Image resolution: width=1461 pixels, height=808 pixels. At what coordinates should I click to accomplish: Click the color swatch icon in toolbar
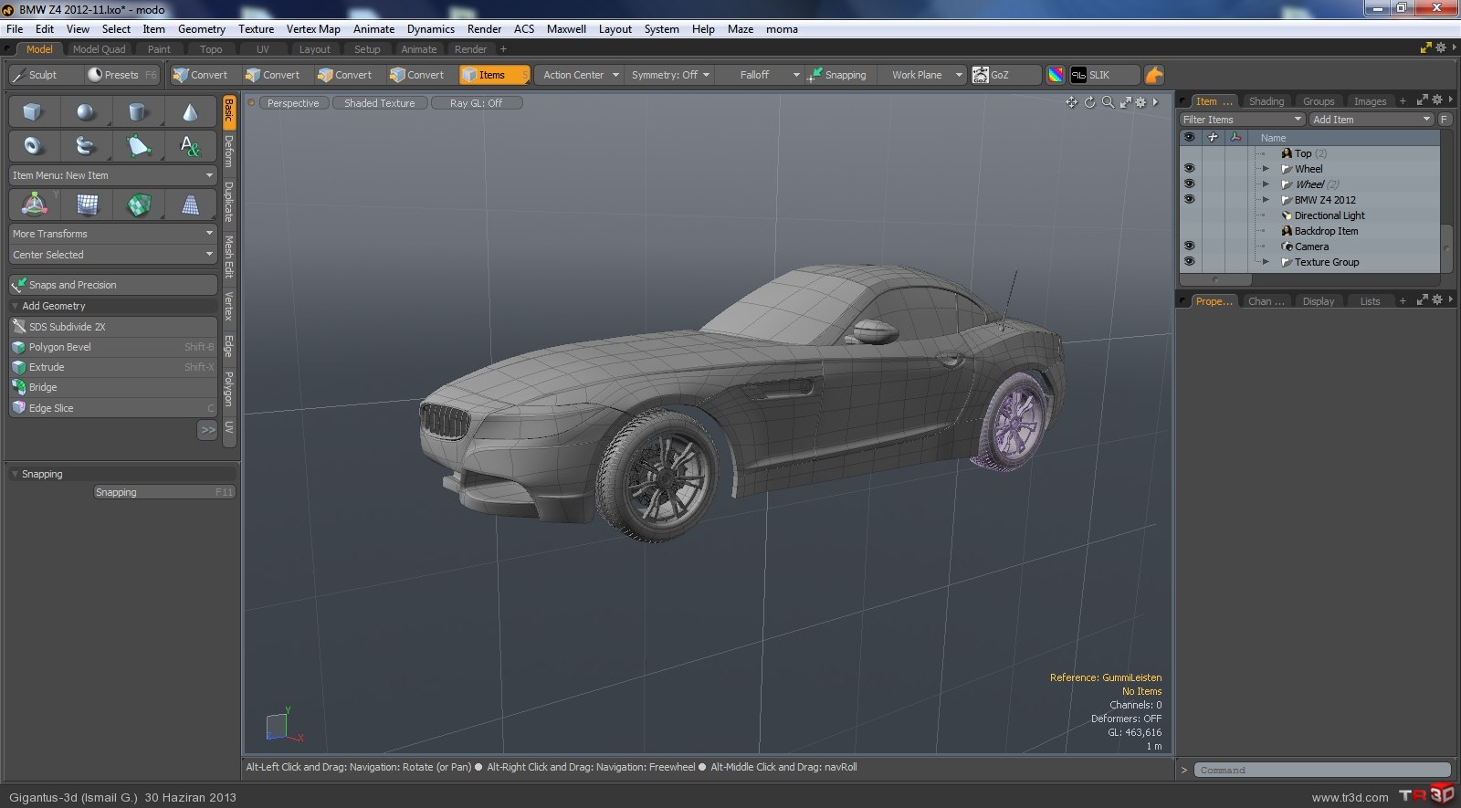[1056, 75]
